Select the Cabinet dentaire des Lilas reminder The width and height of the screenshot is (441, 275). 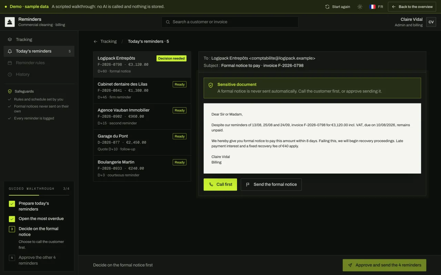[142, 90]
